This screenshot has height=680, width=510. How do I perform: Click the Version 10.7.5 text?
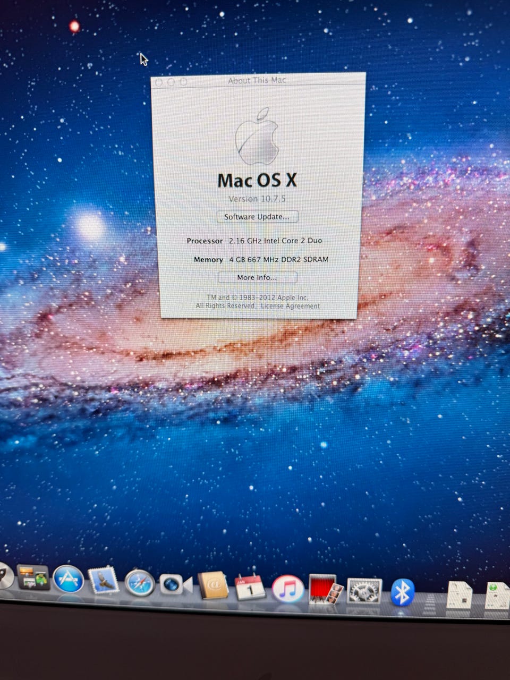pos(257,199)
